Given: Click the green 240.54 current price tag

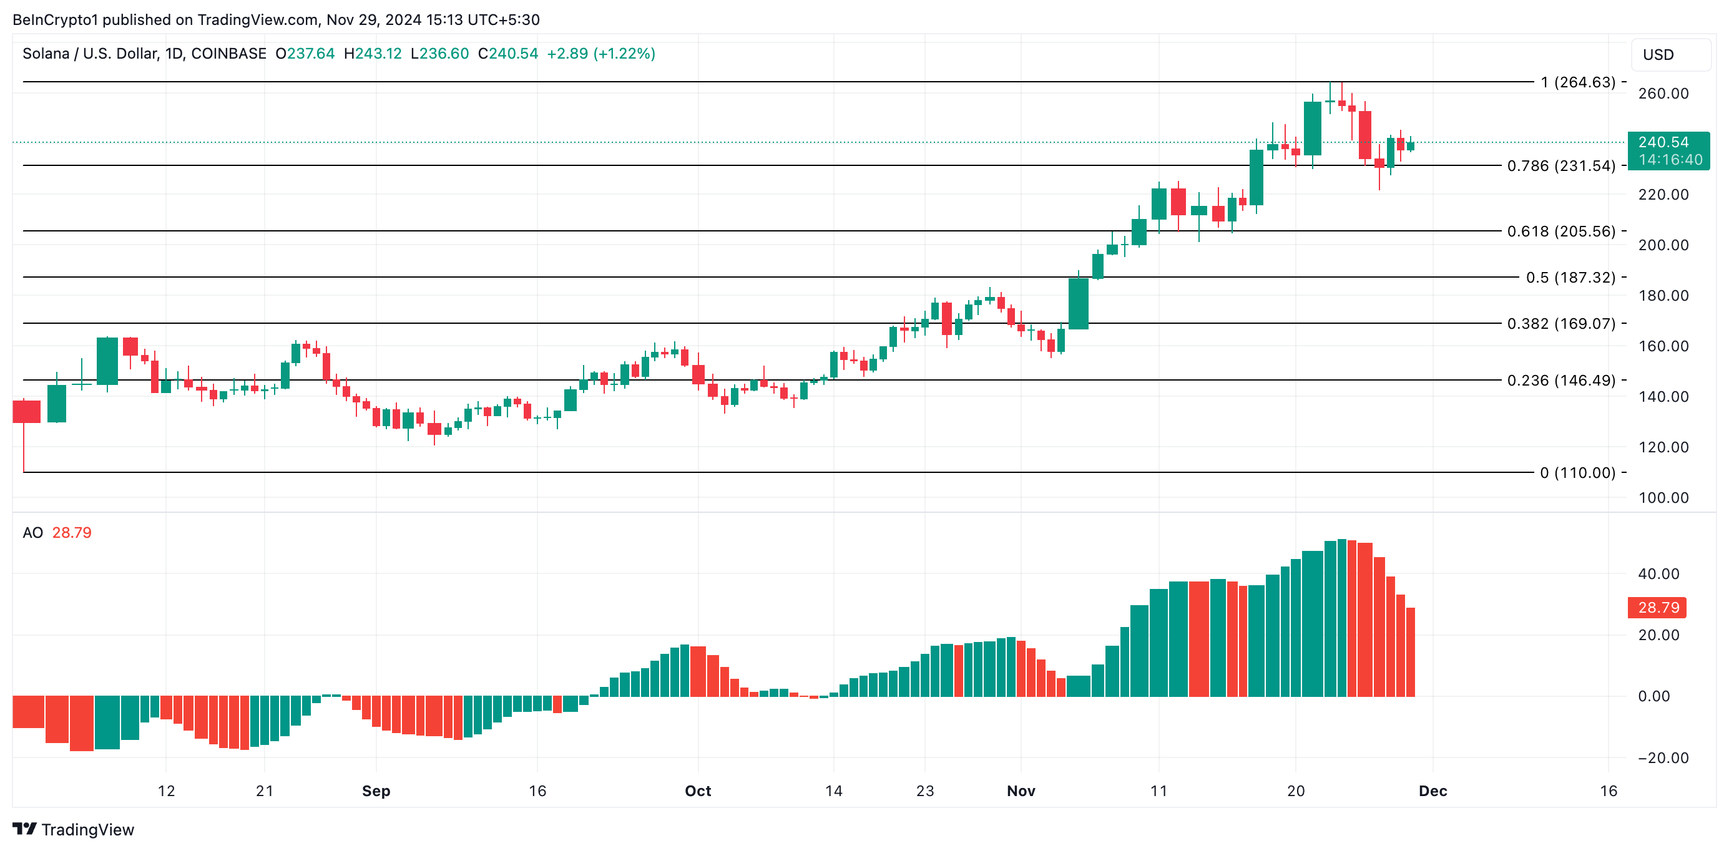Looking at the screenshot, I should tap(1668, 150).
